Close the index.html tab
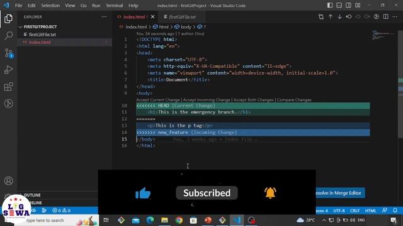Viewport: 403px width, 226px height. (152, 17)
